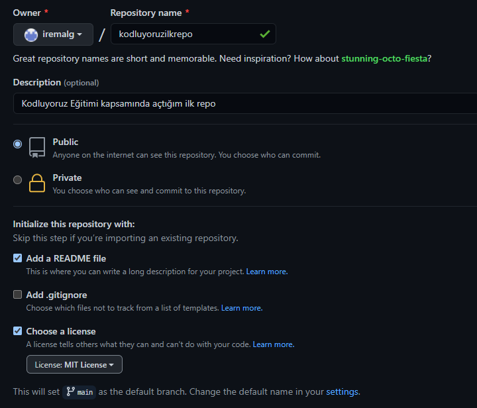Click the 'Repository name' field label
This screenshot has width=477, height=408.
tap(146, 13)
